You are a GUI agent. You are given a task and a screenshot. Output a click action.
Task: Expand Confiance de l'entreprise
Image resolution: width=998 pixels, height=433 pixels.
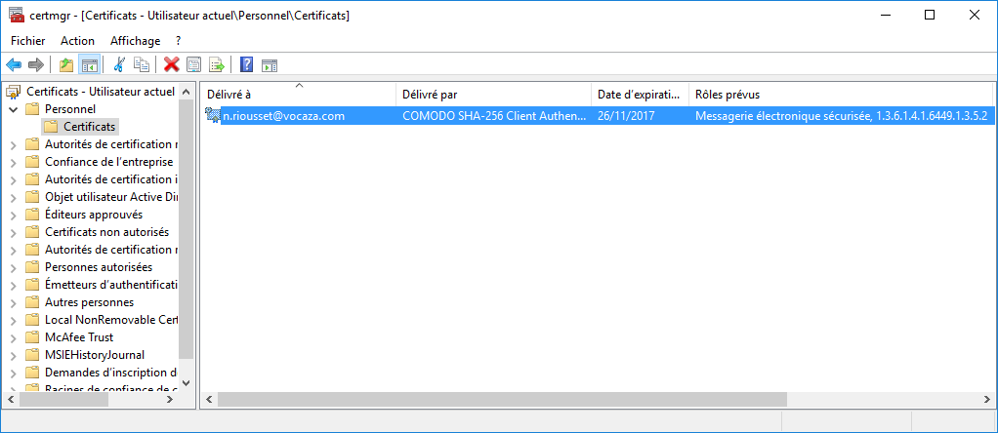pos(14,162)
